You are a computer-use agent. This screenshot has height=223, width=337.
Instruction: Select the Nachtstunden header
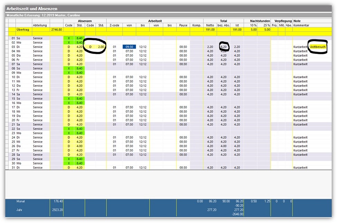pos(258,21)
